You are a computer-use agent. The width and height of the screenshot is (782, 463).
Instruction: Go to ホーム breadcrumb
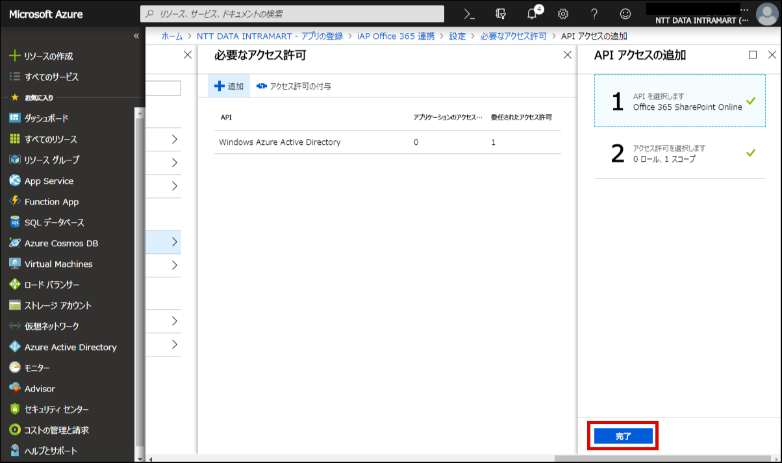(x=171, y=36)
